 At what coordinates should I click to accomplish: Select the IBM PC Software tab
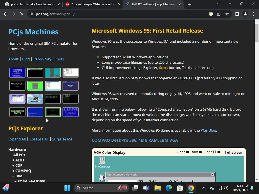point(153,4)
